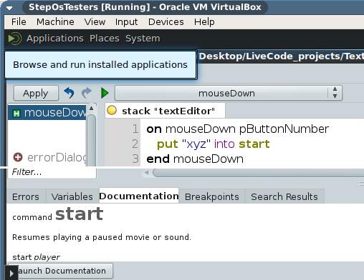The width and height of the screenshot is (364, 280).
Task: Switch to the Breakpoints tab
Action: coord(212,196)
